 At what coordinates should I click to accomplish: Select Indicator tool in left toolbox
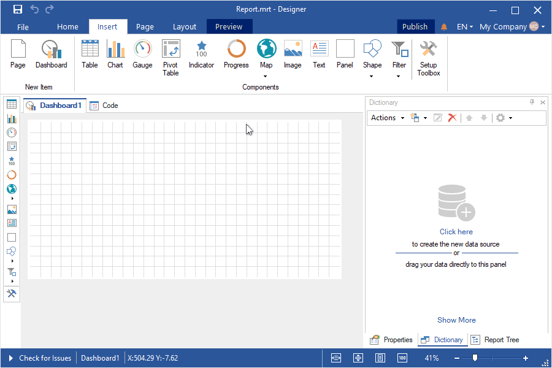(x=12, y=161)
